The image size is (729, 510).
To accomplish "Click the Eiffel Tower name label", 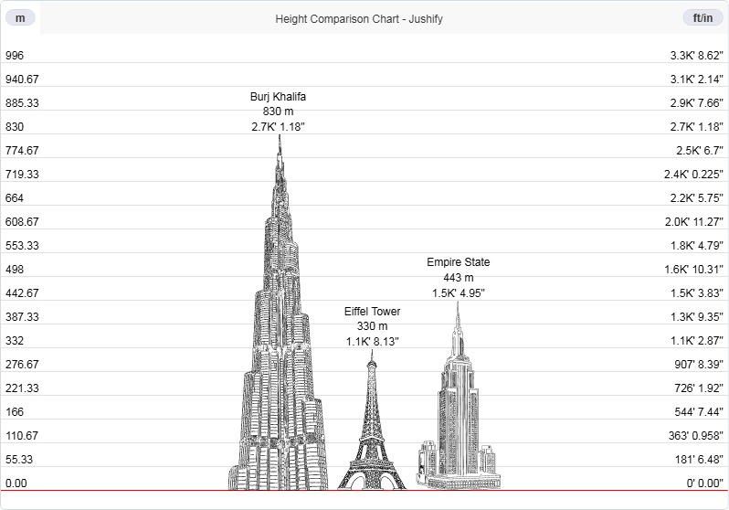I will [372, 312].
